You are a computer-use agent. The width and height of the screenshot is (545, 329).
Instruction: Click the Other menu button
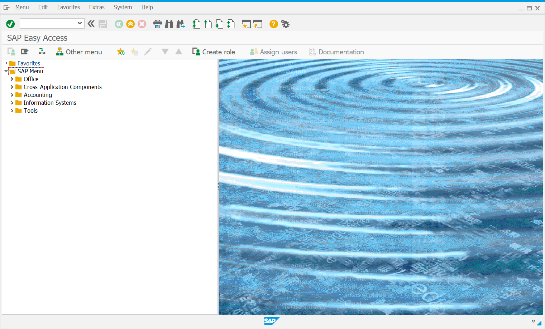[79, 52]
